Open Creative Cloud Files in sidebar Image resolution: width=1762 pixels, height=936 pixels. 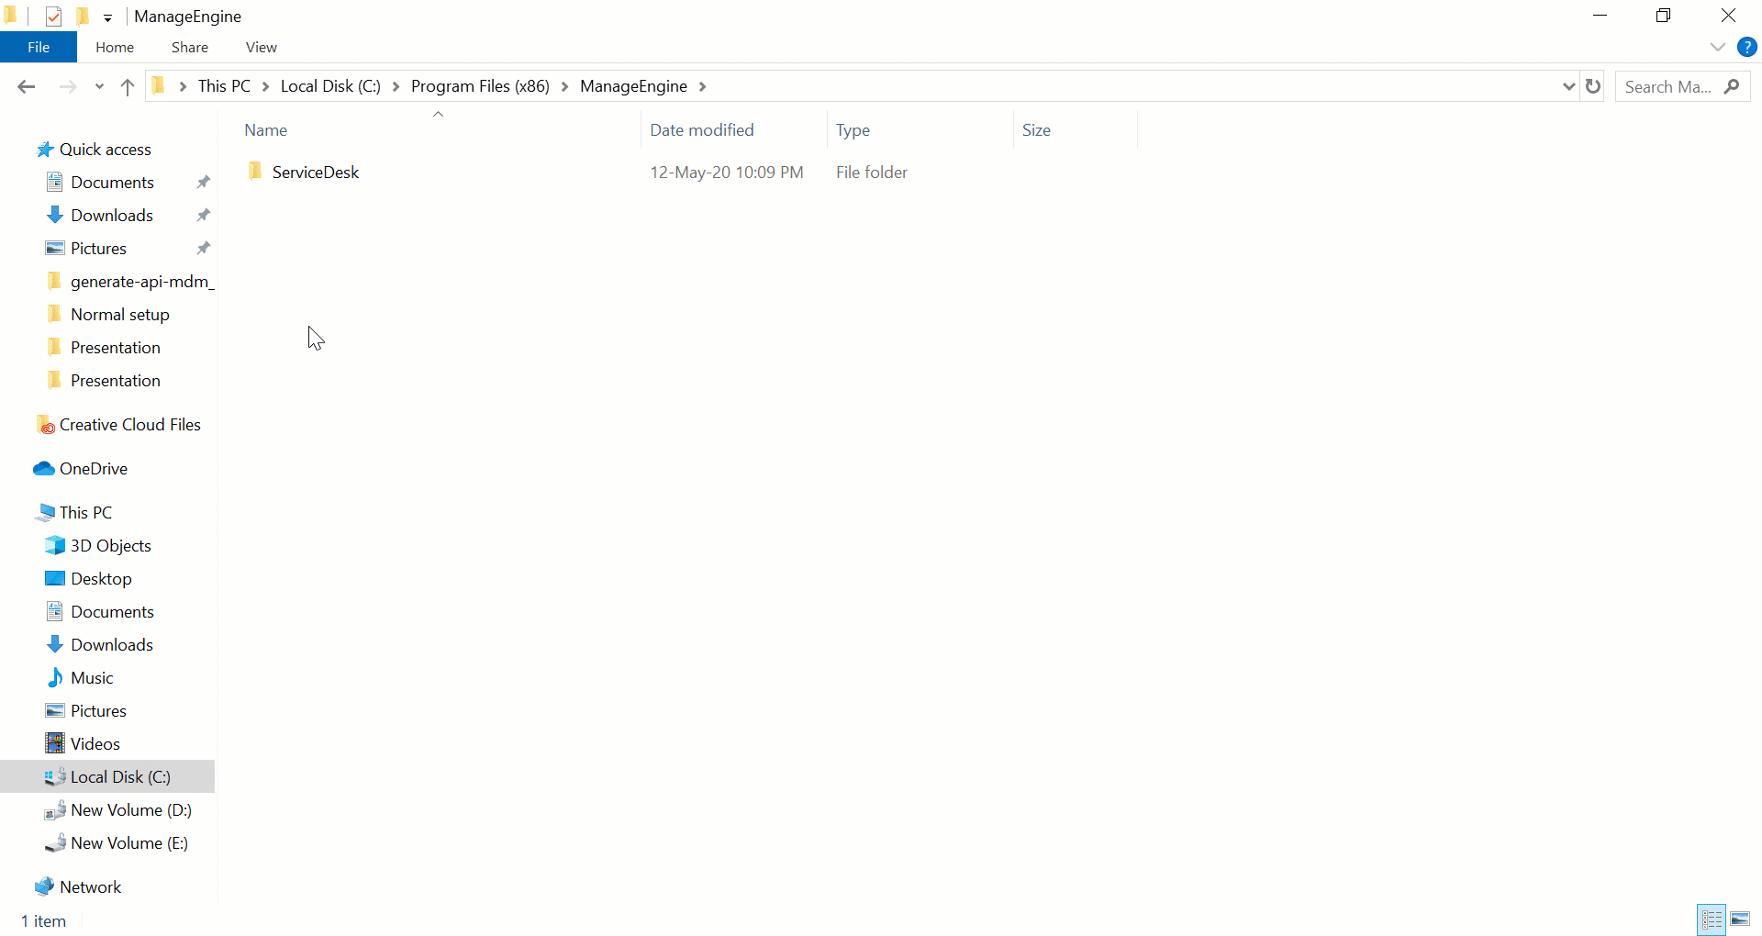click(x=130, y=425)
